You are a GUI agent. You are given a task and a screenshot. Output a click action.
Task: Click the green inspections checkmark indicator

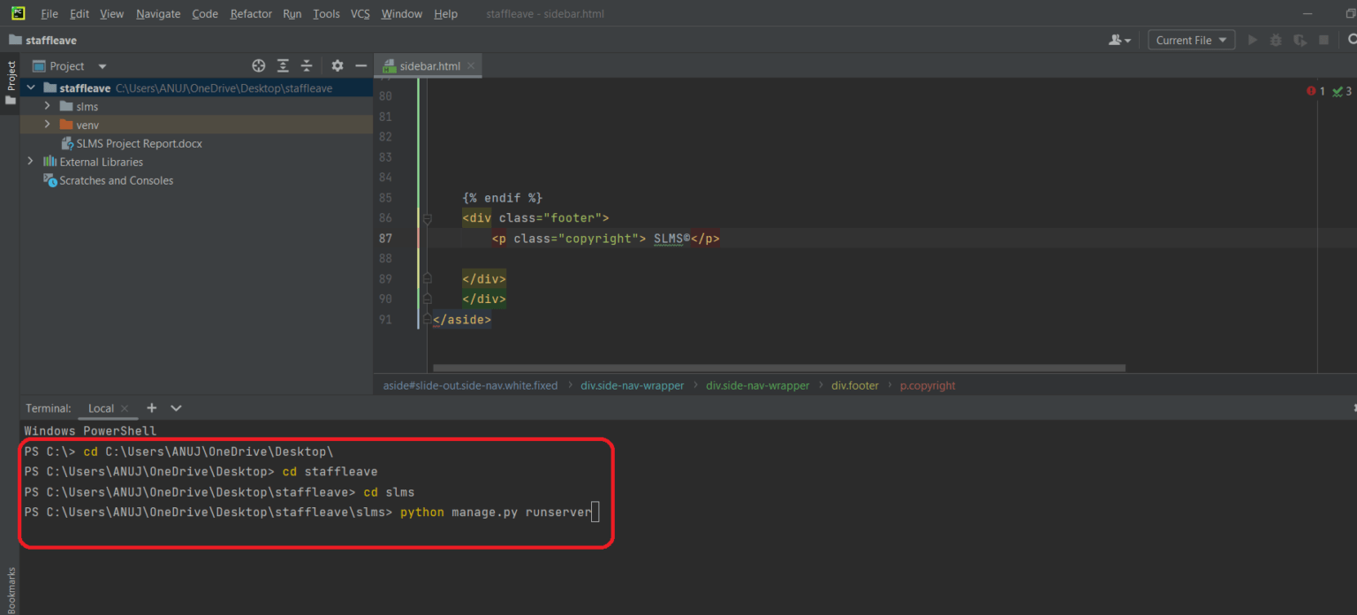click(1338, 90)
